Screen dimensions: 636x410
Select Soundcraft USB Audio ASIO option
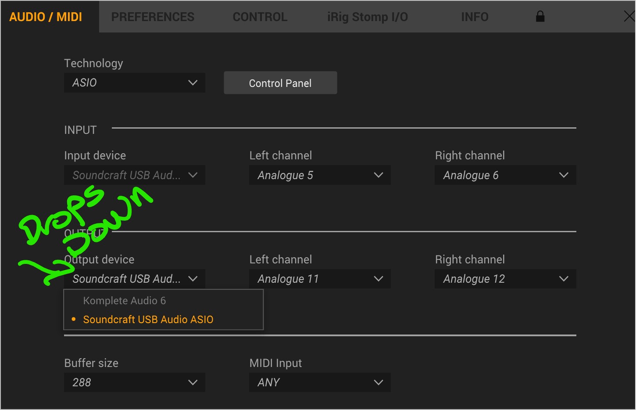click(x=148, y=320)
